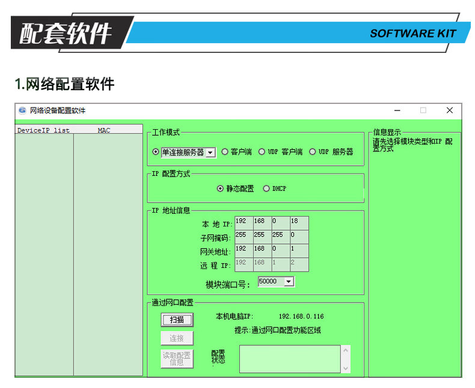
Task: Click 子网掩码 first octet field 255
Action: click(x=244, y=237)
